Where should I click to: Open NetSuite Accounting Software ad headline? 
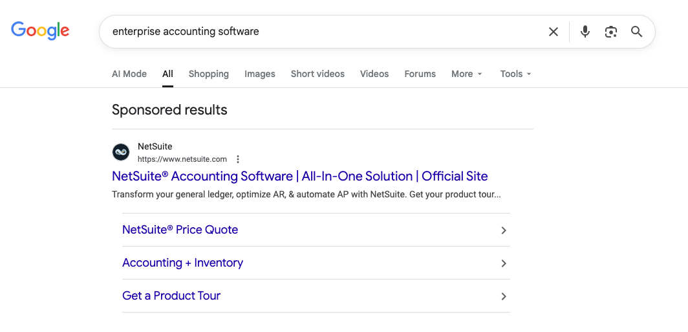click(x=299, y=176)
